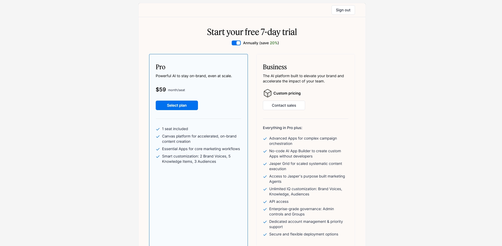Click checkmark beside No-code AI App Builder
Viewport: 502px width, 246px height.
265,151
